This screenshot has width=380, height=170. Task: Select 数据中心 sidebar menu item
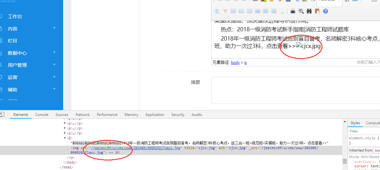(x=17, y=53)
